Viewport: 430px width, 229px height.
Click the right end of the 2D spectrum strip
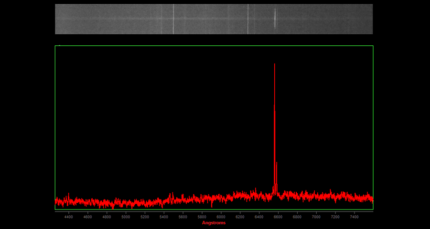pos(371,19)
